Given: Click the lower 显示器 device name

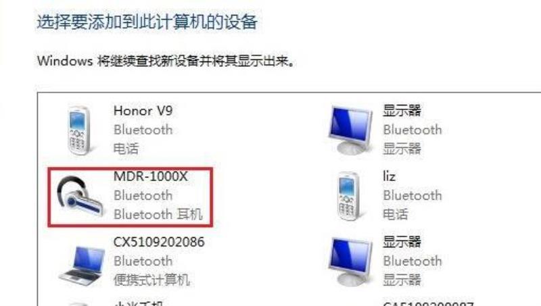Looking at the screenshot, I should pos(402,242).
